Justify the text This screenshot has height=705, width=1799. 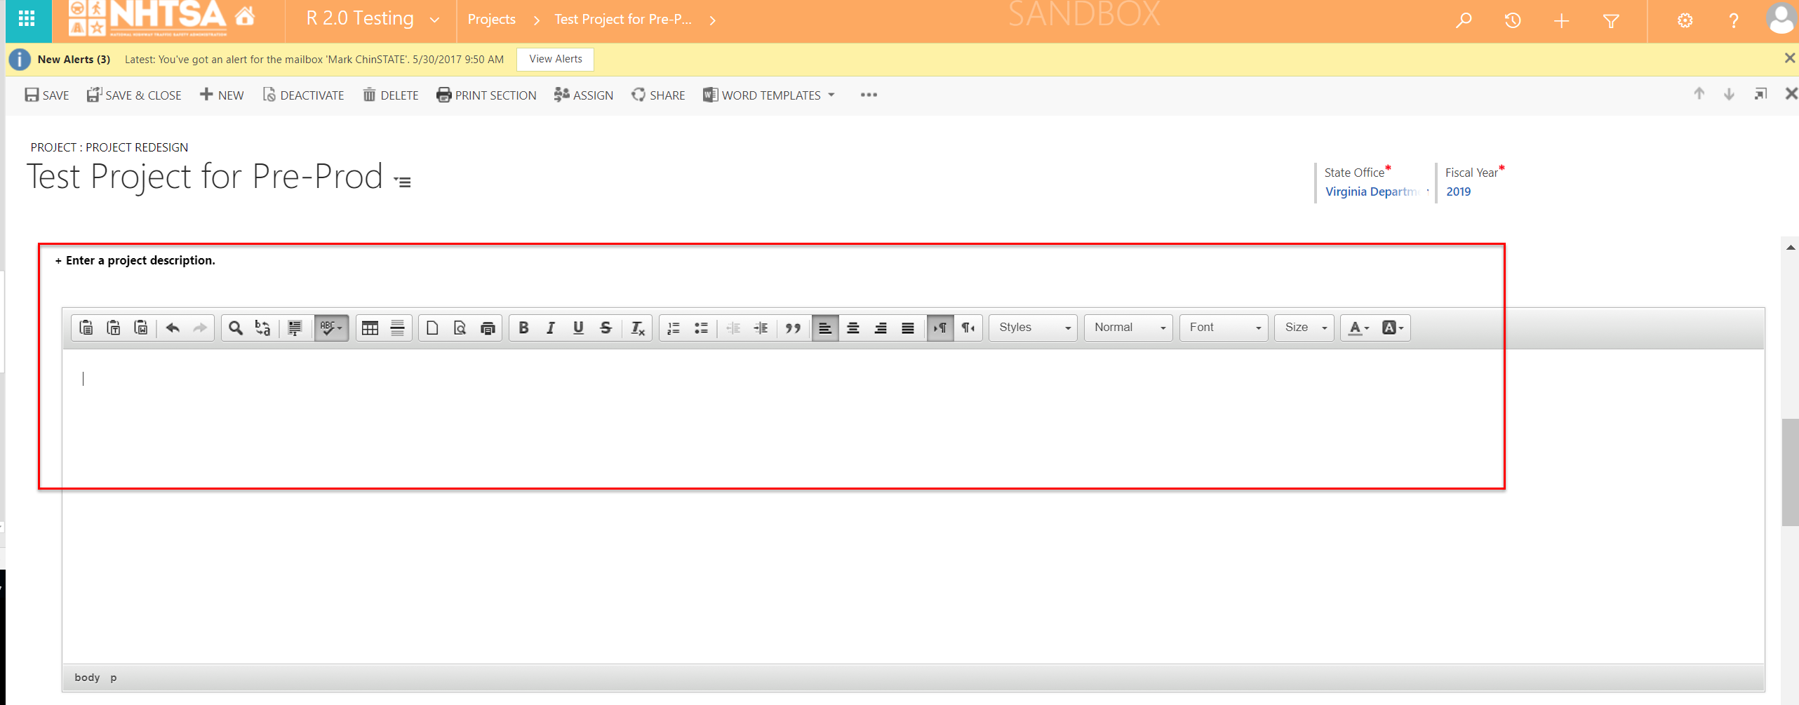coord(908,328)
